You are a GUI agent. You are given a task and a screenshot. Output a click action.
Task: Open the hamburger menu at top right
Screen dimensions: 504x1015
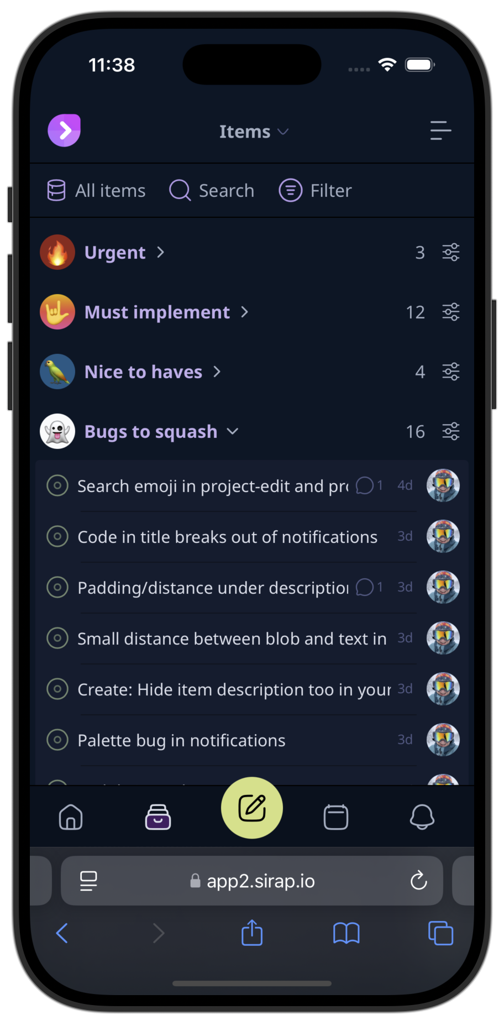440,130
